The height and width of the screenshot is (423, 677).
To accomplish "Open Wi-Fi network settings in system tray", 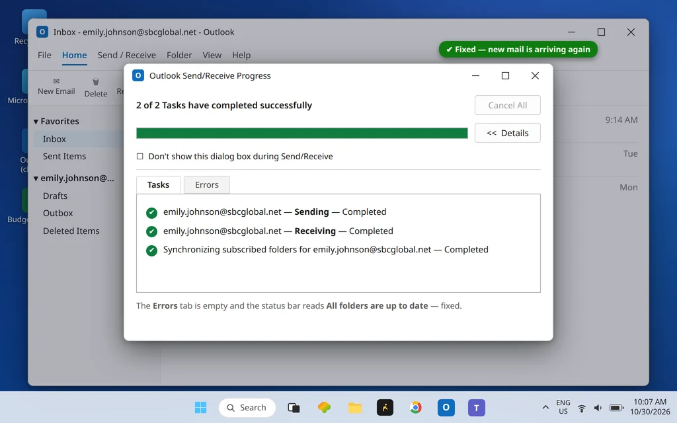I will tap(582, 408).
